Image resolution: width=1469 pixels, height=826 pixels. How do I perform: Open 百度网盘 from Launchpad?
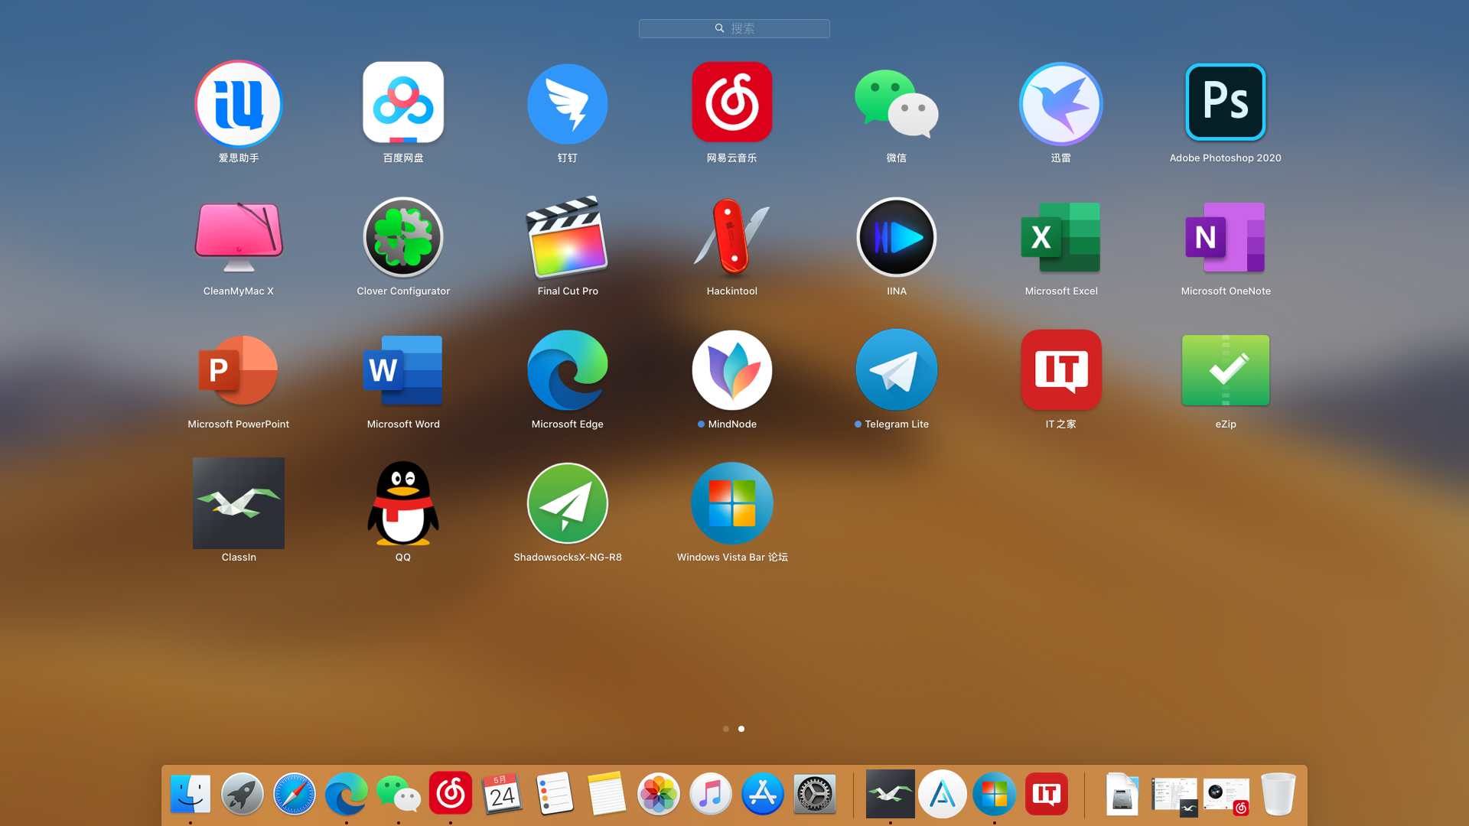pyautogui.click(x=403, y=103)
